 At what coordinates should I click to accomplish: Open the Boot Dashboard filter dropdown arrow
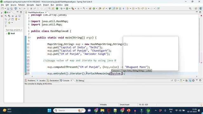pyautogui.click(x=12, y=22)
